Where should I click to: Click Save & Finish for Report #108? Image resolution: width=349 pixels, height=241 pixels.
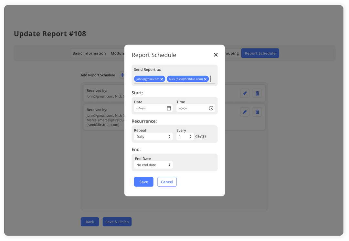coord(117,222)
